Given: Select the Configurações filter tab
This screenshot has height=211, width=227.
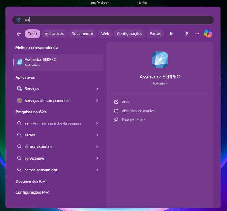Looking at the screenshot, I should pos(129,34).
